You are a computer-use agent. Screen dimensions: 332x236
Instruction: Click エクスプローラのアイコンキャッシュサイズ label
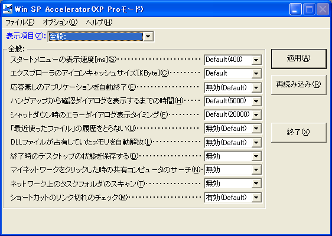click(90, 74)
